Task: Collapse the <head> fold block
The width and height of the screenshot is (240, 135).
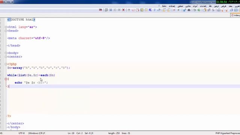Action: click(x=6, y=31)
